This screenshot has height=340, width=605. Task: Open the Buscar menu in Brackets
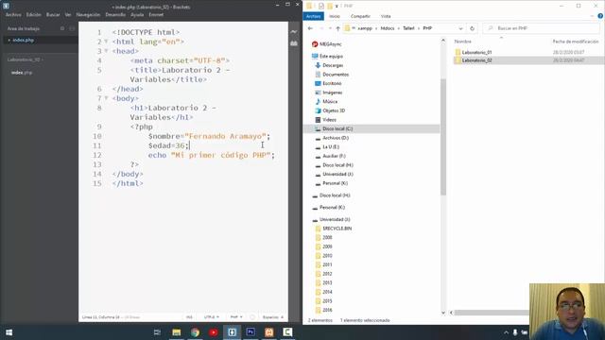[53, 15]
